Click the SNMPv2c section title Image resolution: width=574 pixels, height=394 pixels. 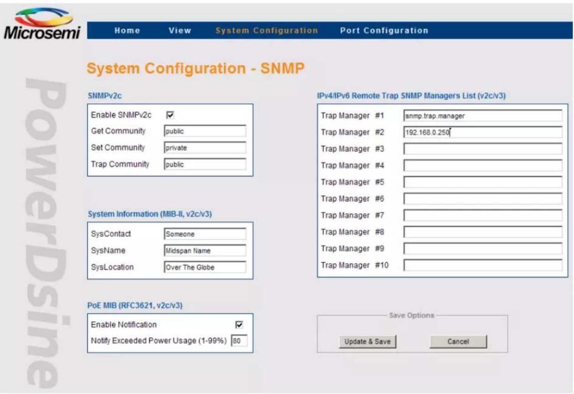[x=104, y=96]
